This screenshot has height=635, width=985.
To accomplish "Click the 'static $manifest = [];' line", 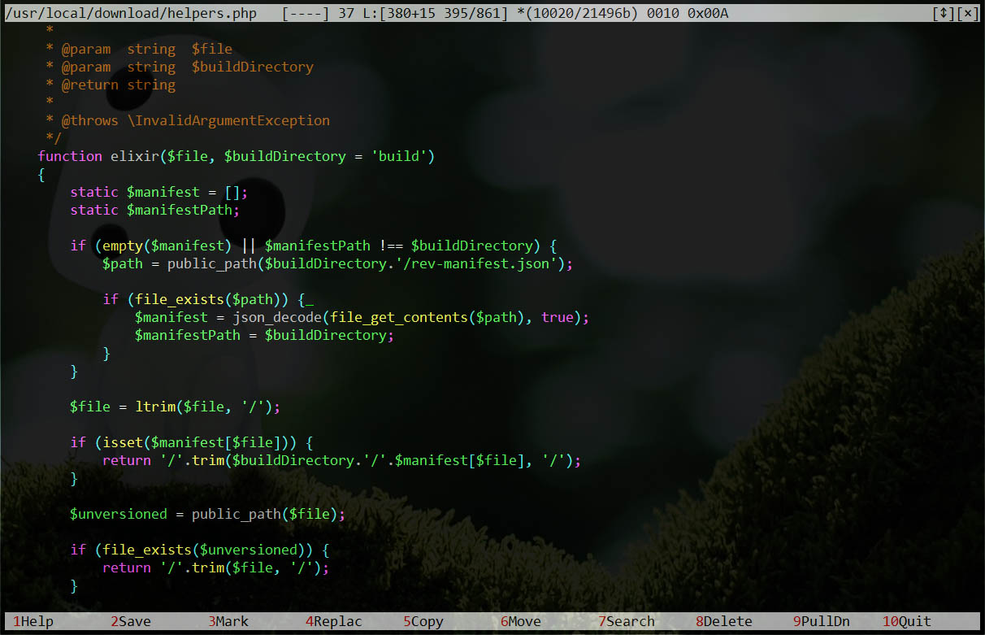I will tap(159, 192).
